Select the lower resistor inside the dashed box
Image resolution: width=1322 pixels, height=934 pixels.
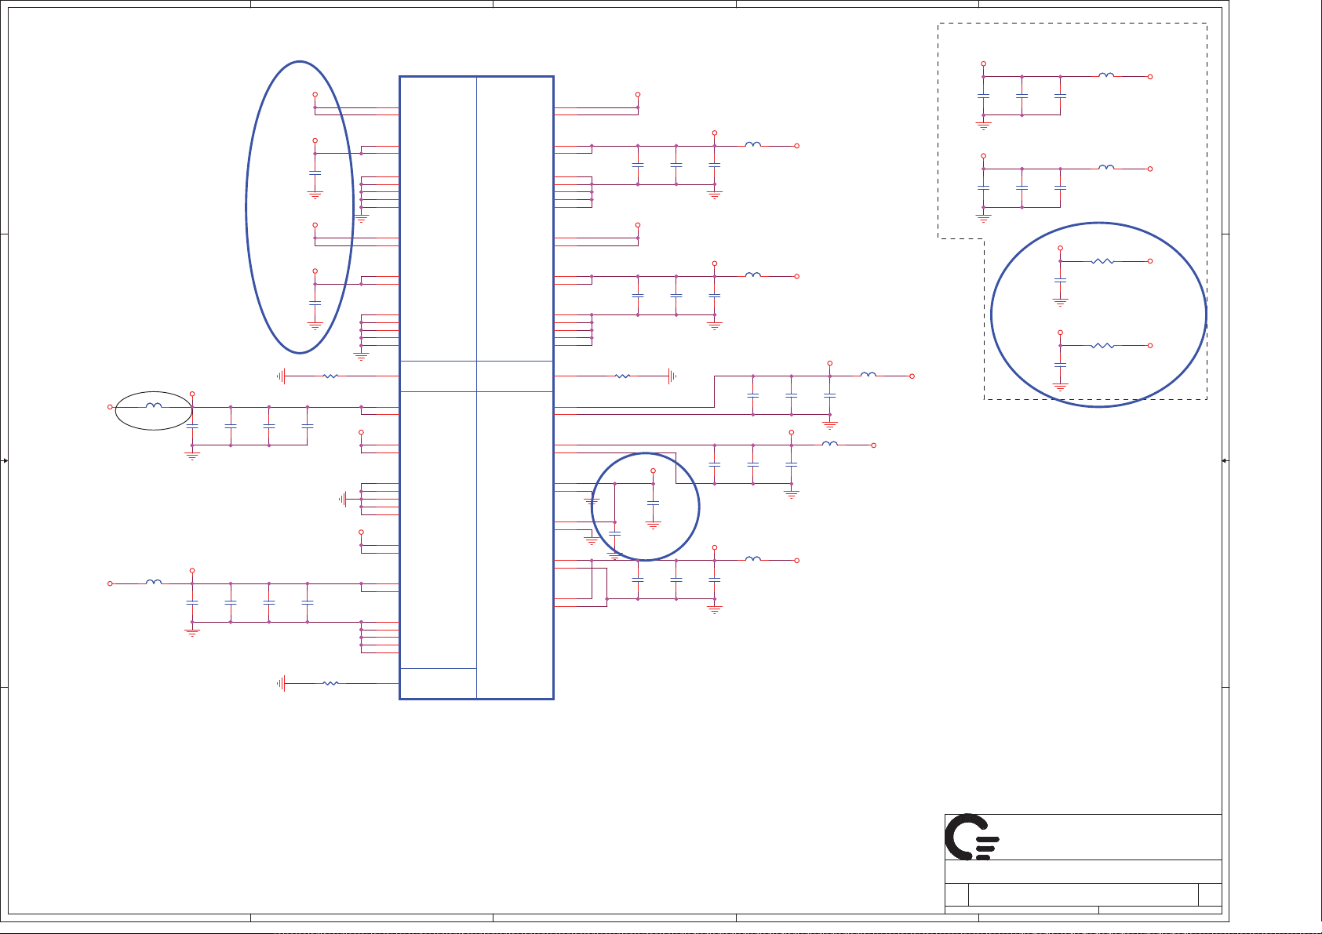click(1102, 345)
